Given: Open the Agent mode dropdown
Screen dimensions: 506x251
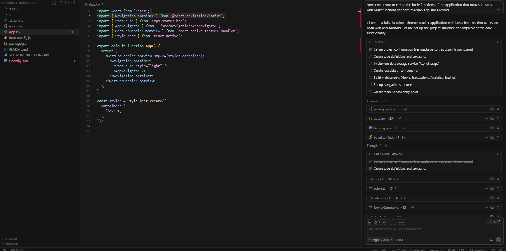Looking at the screenshot, I should click(x=380, y=240).
